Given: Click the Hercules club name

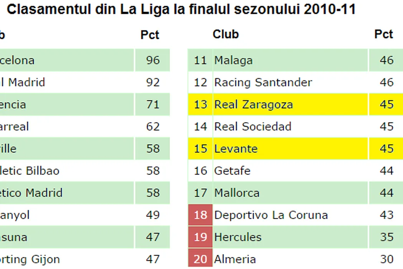Looking at the screenshot, I should pos(238,237).
